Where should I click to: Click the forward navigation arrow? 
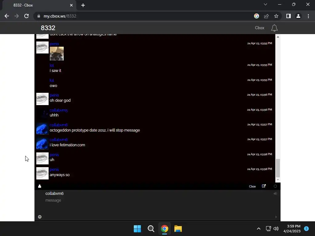17,16
